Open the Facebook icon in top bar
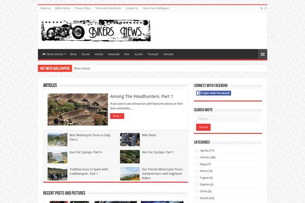Viewport: 305px width, 203px height. [x=265, y=8]
